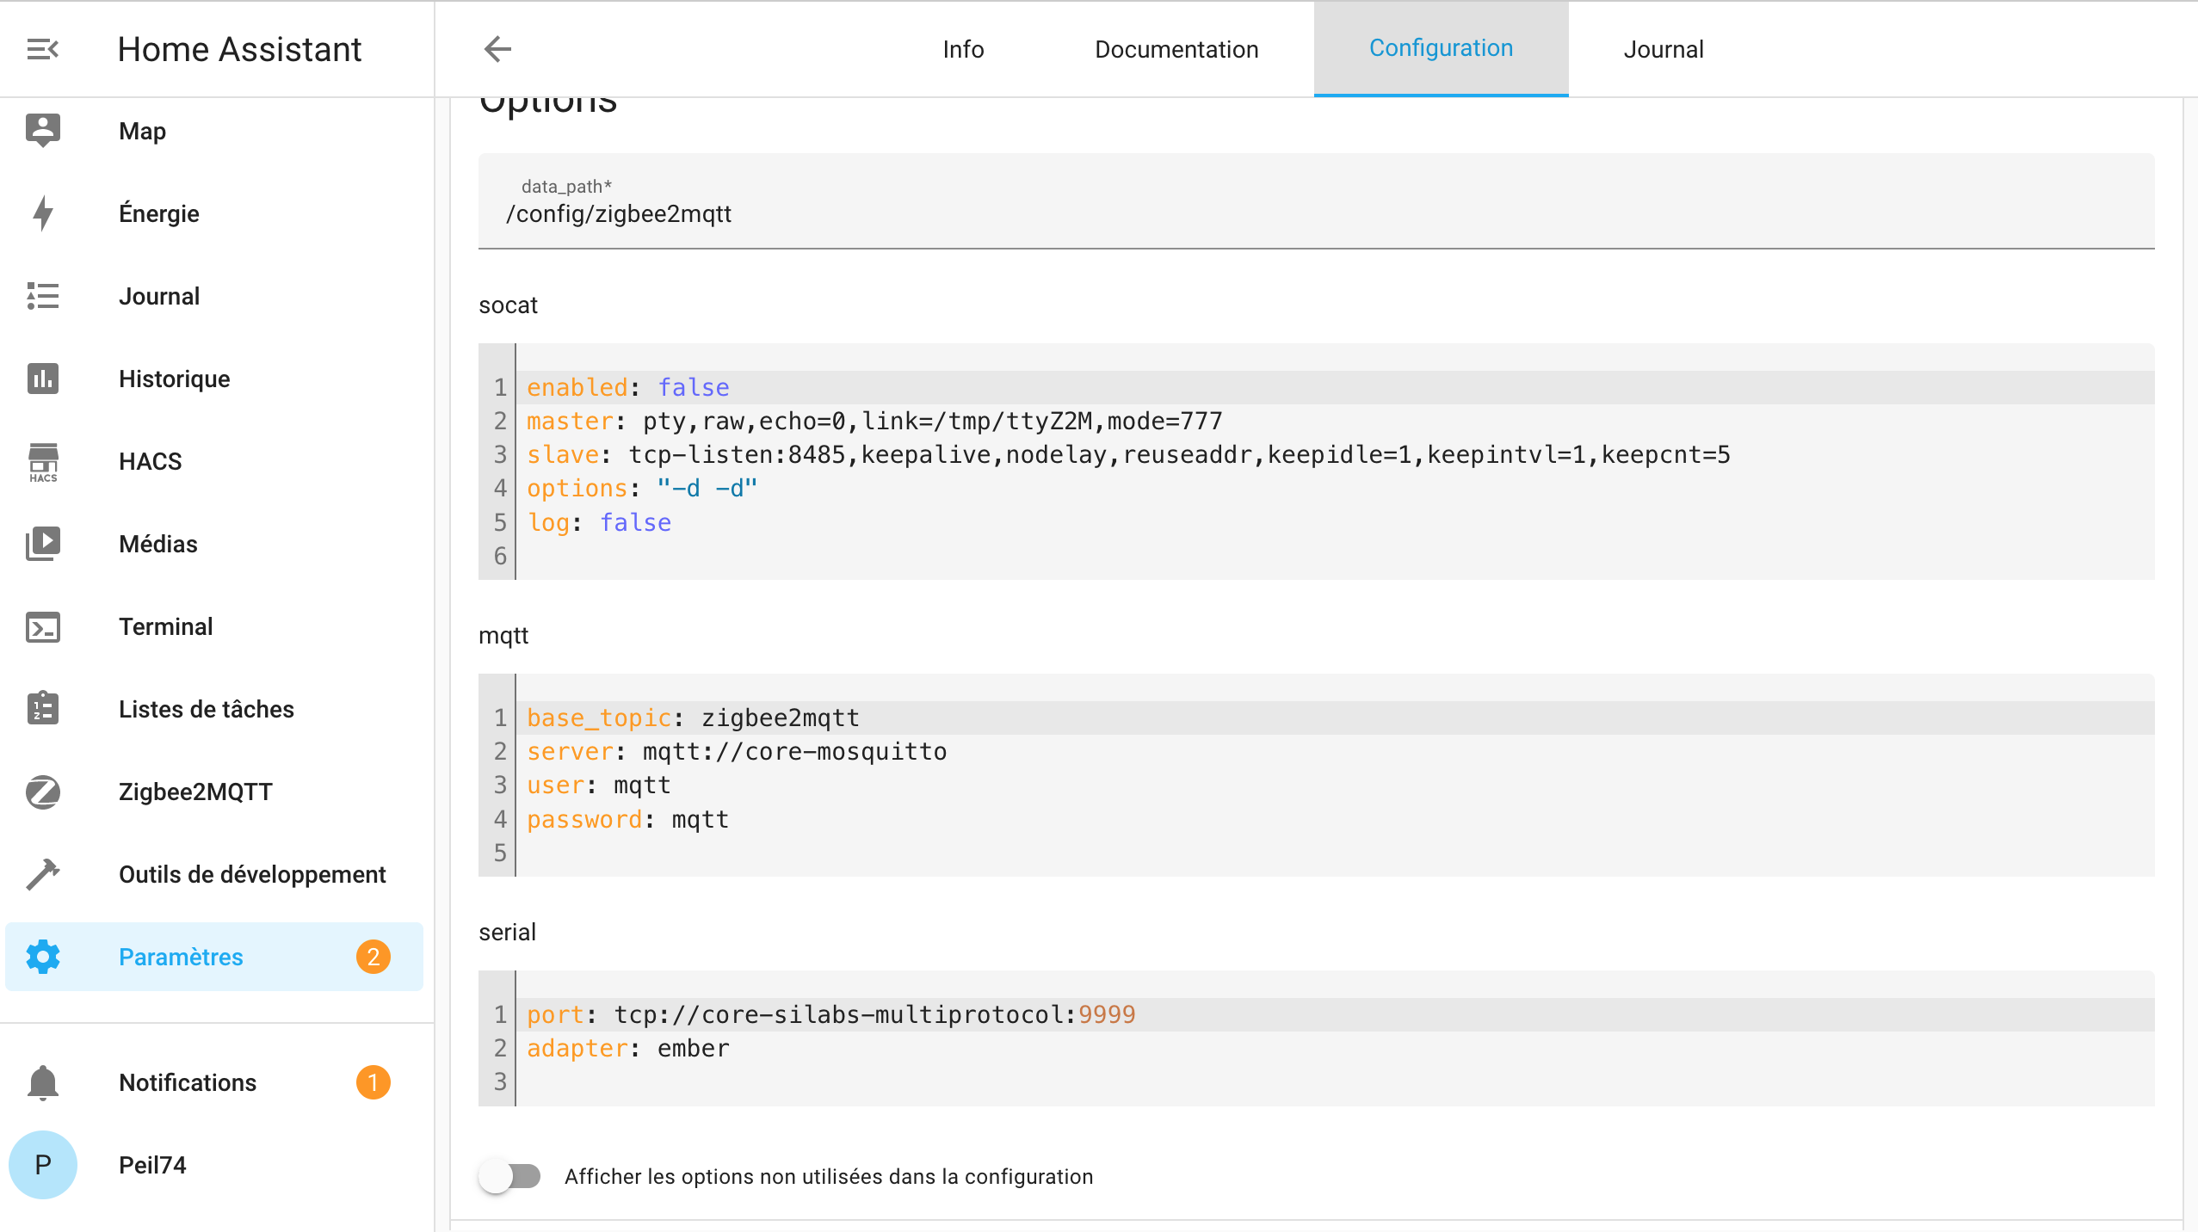Image resolution: width=2198 pixels, height=1232 pixels.
Task: Click the mqtt password line in editor
Action: pos(628,819)
